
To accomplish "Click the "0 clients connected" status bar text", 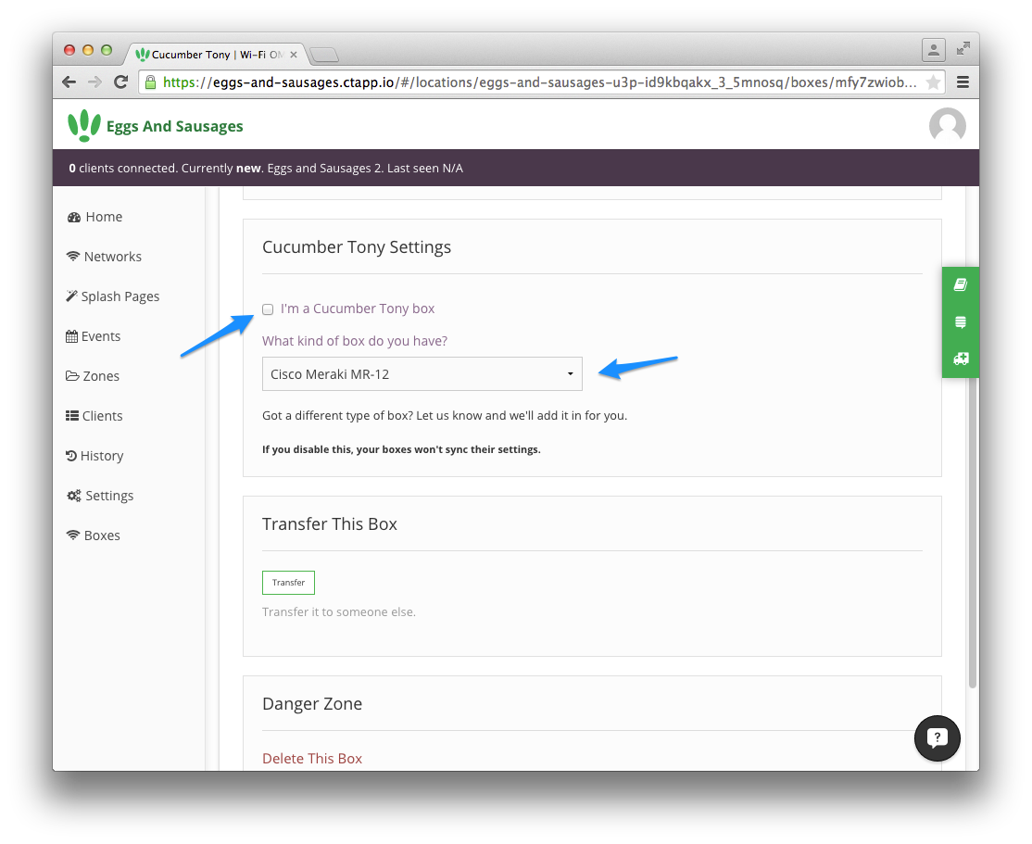I will tap(124, 169).
